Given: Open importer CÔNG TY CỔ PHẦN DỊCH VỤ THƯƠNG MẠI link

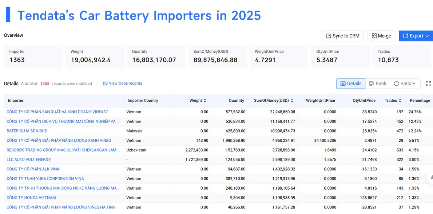Looking at the screenshot, I should (x=63, y=121).
